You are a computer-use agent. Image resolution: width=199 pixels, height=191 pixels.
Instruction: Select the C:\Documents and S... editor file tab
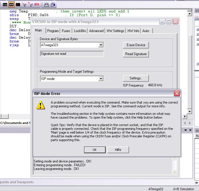pyautogui.click(x=15, y=123)
